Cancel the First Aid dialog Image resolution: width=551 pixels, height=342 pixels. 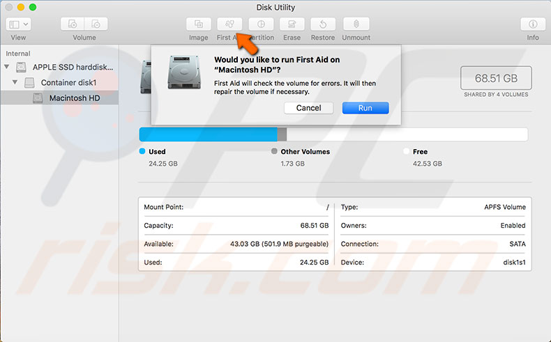[308, 108]
